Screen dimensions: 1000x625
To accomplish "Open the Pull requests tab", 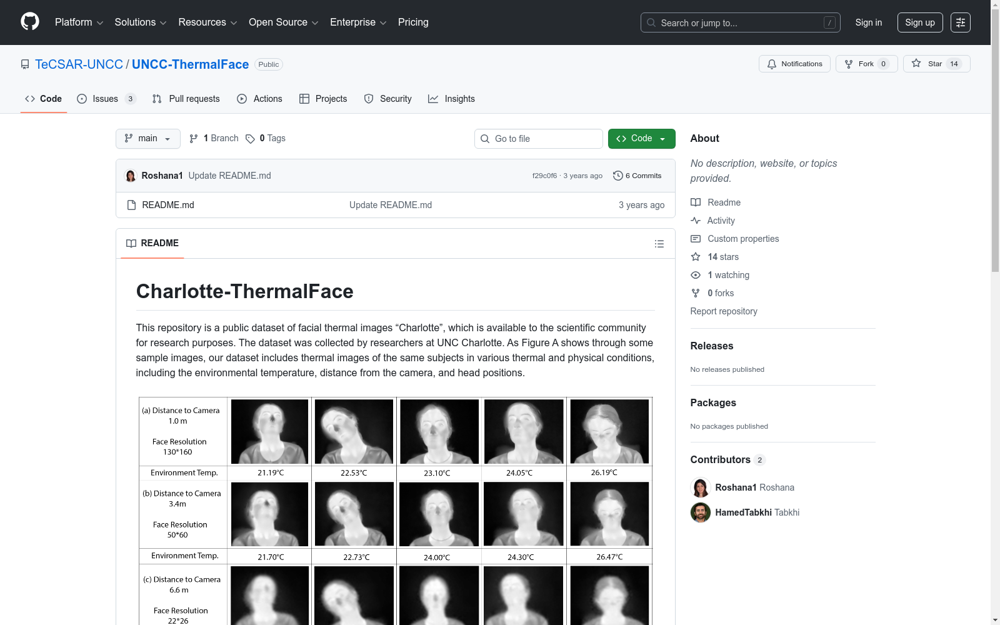I will 186,99.
